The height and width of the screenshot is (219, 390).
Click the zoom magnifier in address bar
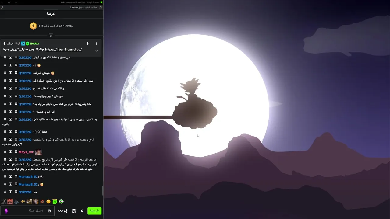tap(2, 7)
